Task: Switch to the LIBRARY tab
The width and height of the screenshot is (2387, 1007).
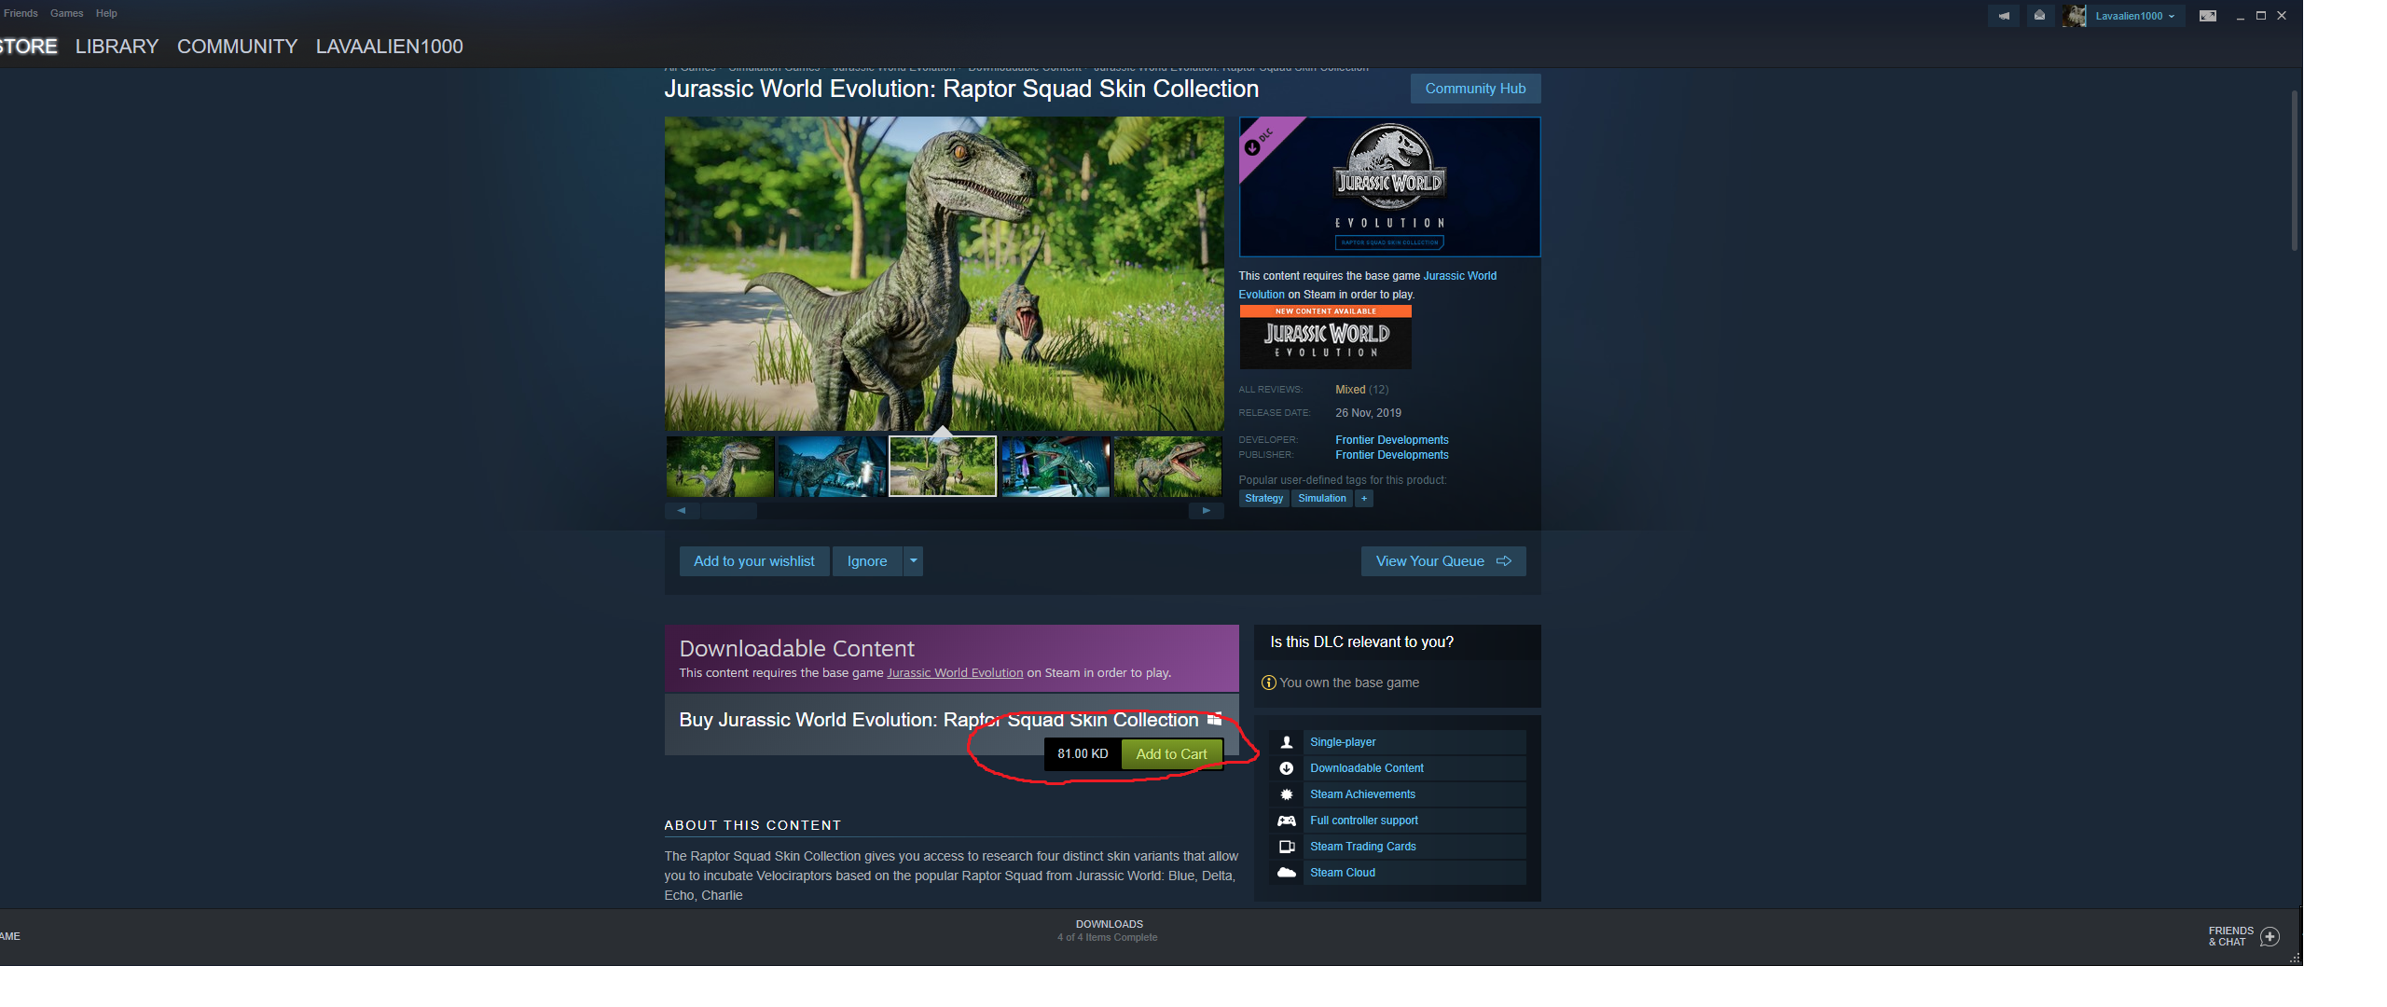Action: tap(117, 46)
